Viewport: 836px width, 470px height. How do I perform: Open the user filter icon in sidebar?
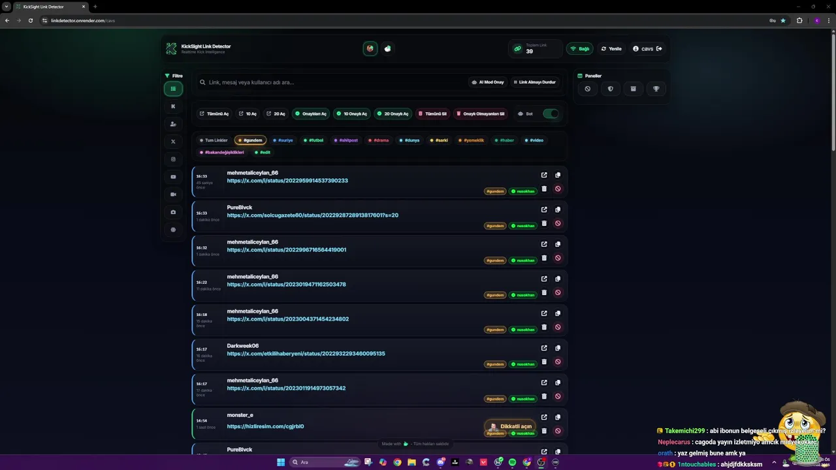point(173,124)
